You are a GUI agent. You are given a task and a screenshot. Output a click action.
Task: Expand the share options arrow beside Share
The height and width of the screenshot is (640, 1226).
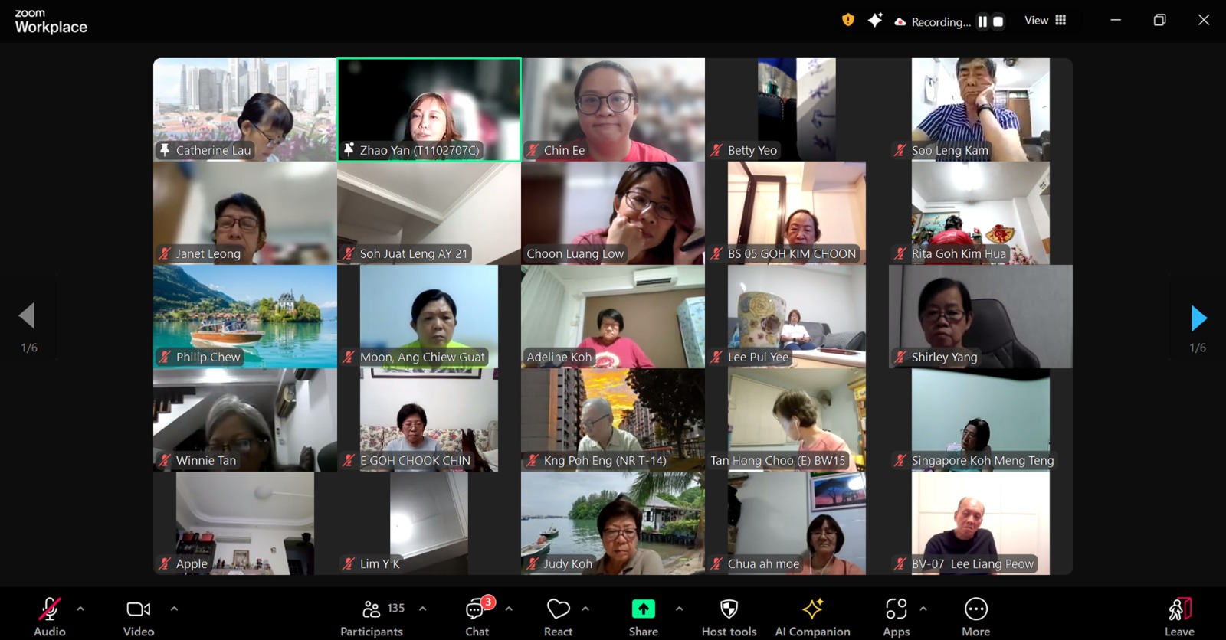pyautogui.click(x=679, y=609)
